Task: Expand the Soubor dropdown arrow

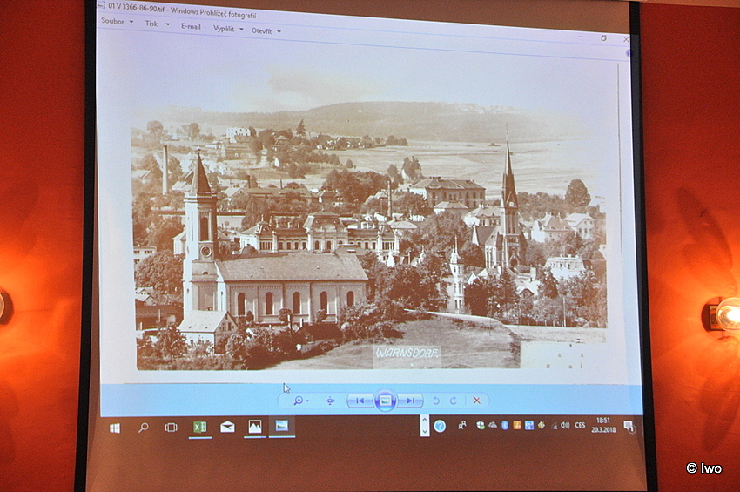Action: coord(131,22)
